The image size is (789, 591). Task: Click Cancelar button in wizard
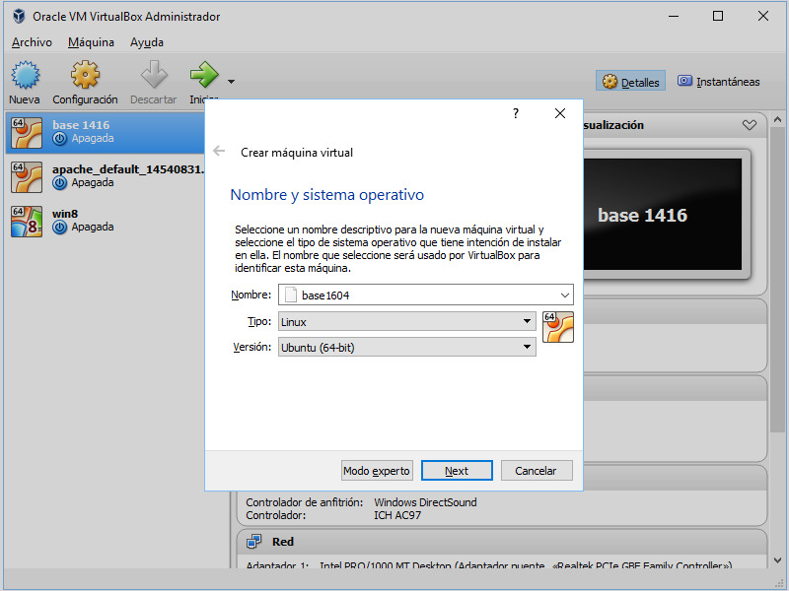[x=537, y=471]
